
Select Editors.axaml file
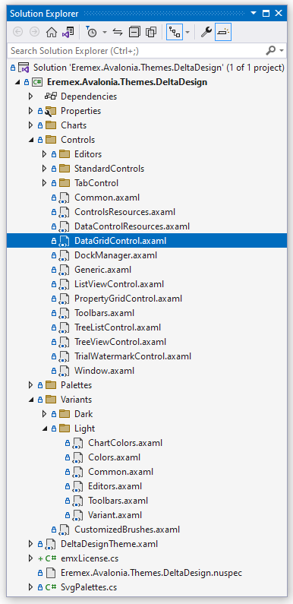pos(115,486)
